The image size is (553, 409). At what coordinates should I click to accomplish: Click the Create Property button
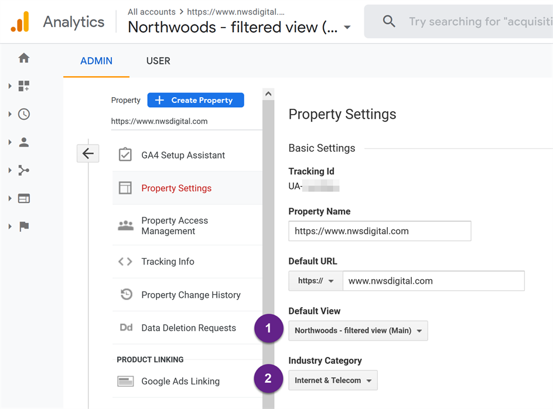pyautogui.click(x=196, y=100)
